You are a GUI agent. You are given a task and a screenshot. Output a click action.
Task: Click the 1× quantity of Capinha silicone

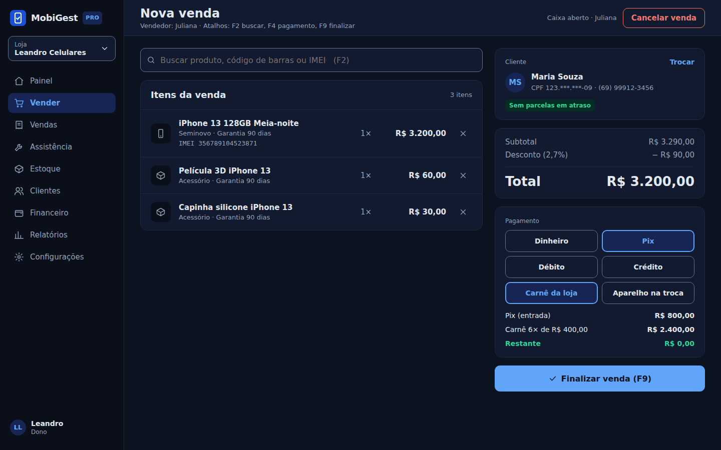click(366, 212)
